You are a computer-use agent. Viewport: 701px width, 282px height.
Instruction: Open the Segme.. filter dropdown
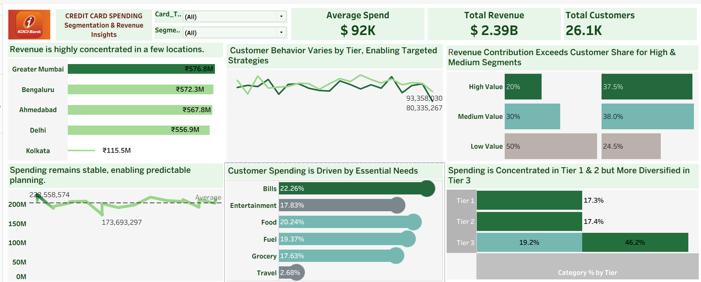235,32
